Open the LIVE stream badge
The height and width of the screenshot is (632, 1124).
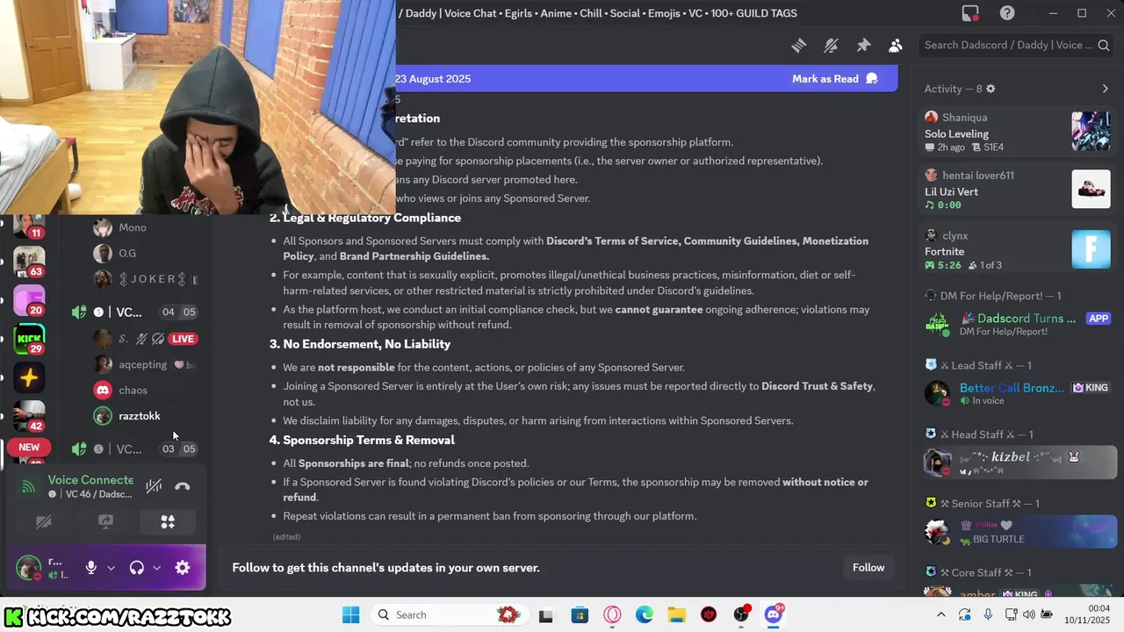pyautogui.click(x=183, y=339)
